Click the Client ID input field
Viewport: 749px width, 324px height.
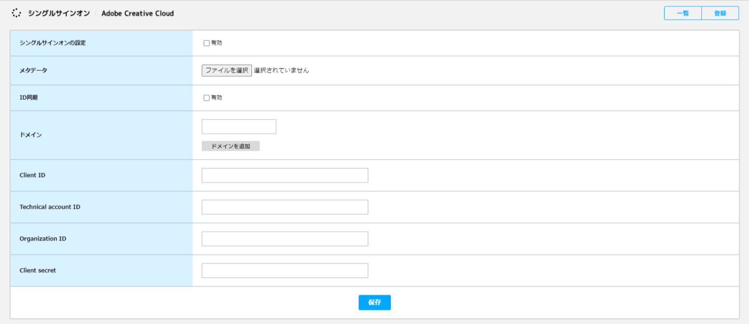tap(285, 175)
